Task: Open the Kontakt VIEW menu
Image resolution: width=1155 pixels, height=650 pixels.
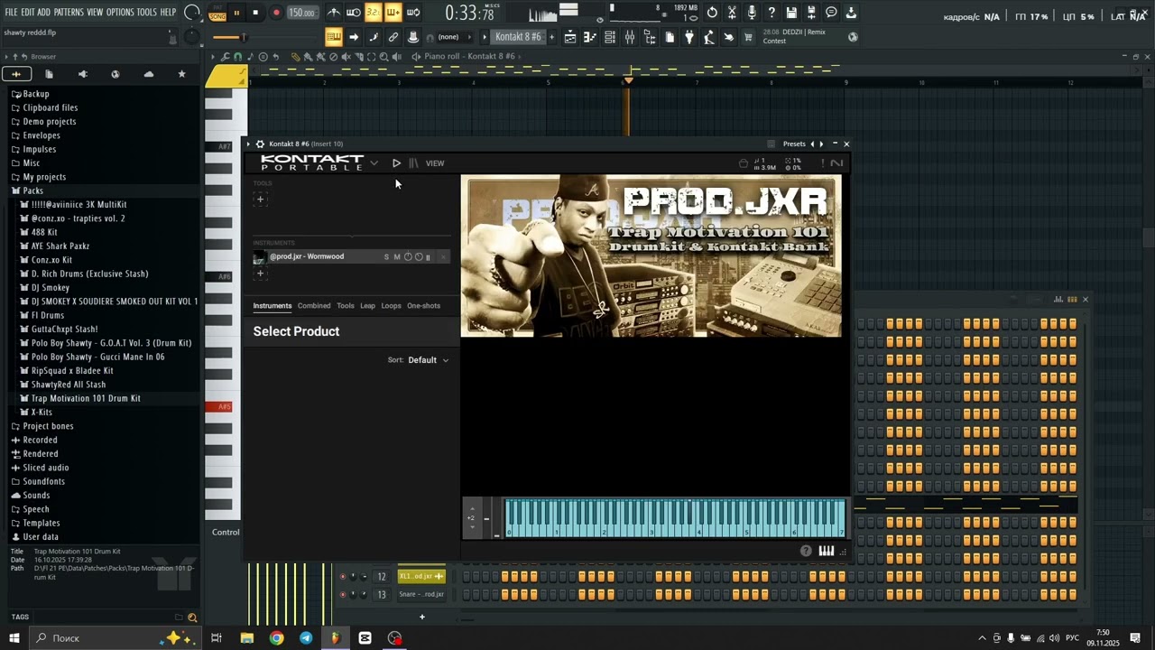Action: 435,163
